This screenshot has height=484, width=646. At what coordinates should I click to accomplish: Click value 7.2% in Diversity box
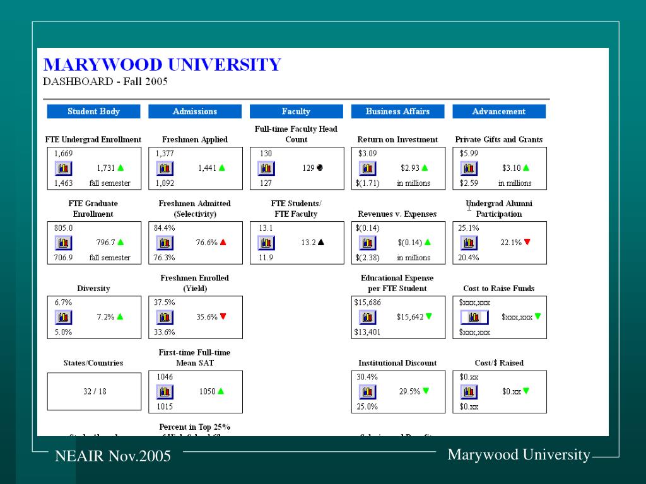[105, 317]
